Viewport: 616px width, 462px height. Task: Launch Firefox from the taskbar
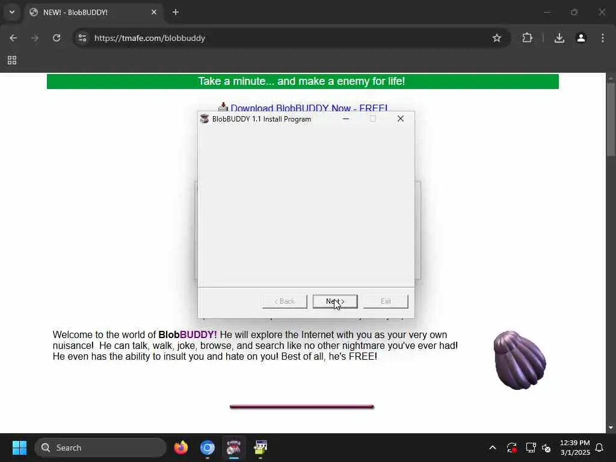(181, 448)
